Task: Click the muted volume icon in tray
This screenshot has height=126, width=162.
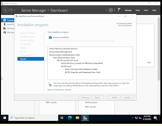Action: pyautogui.click(x=140, y=118)
